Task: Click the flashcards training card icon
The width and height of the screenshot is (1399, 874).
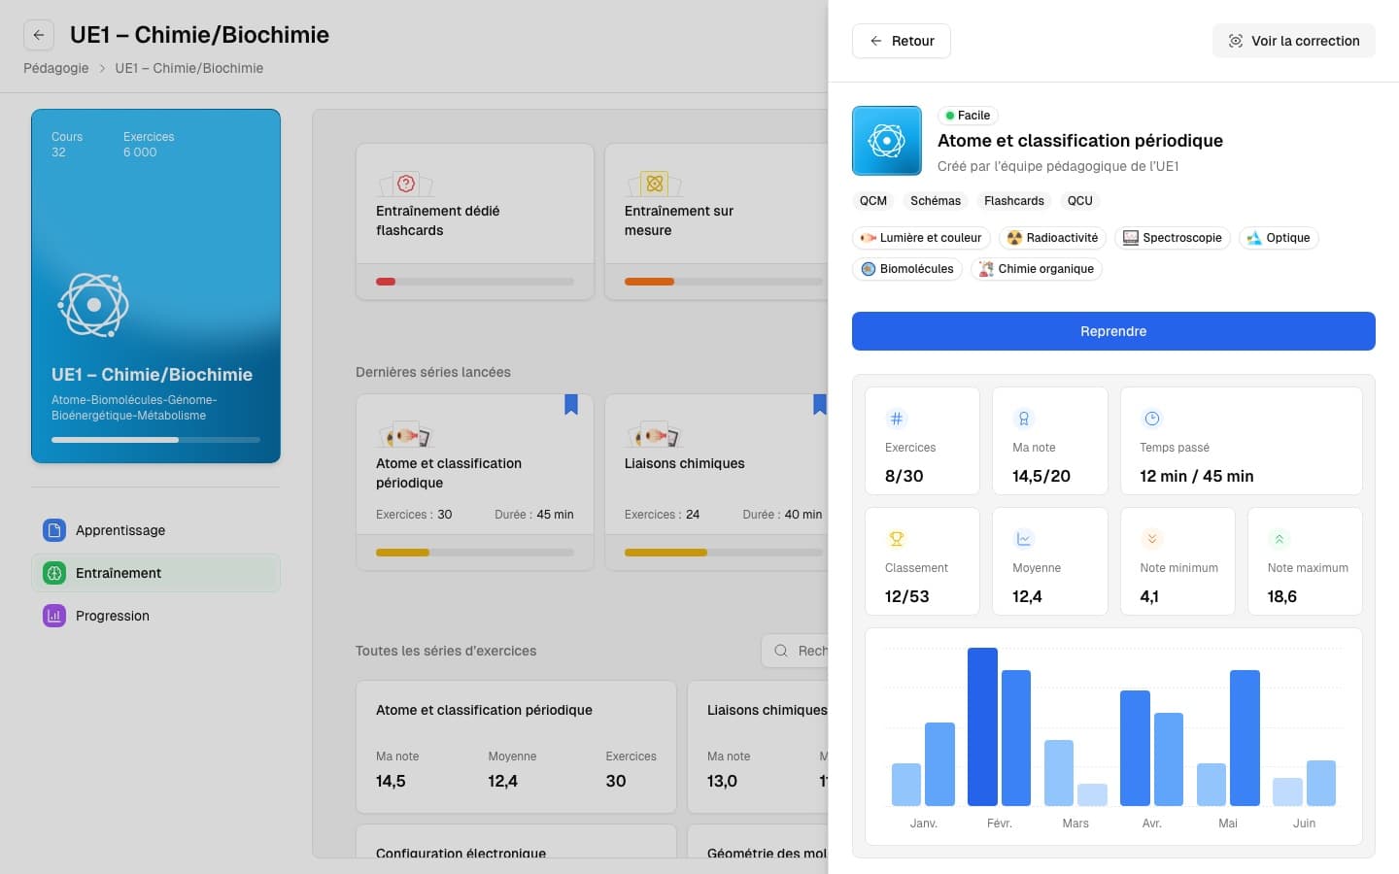Action: [x=406, y=184]
